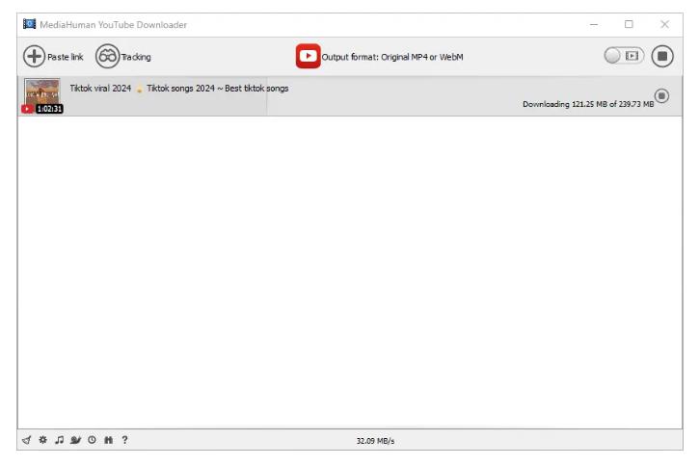Toggle the auto-download switch in the toolbar
Image resolution: width=699 pixels, height=466 pixels.
[624, 56]
